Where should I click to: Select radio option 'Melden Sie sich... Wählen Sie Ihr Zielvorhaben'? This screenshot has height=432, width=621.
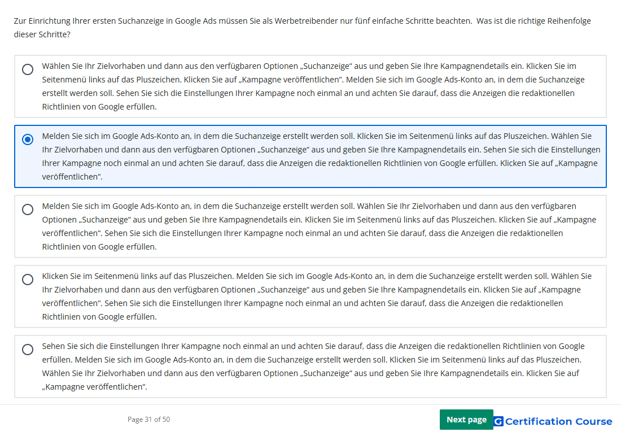tap(28, 210)
